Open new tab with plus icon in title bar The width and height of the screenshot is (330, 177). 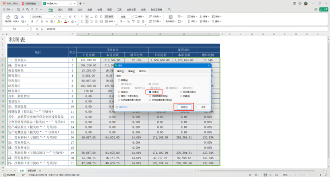[x=80, y=4]
